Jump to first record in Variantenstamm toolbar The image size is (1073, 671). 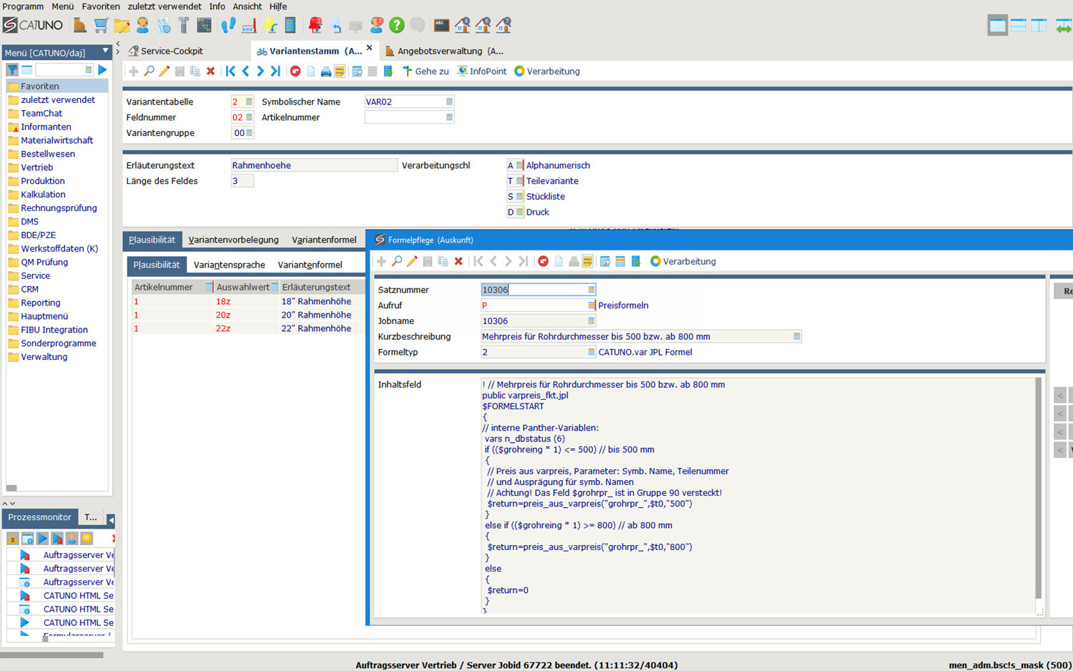coord(230,72)
